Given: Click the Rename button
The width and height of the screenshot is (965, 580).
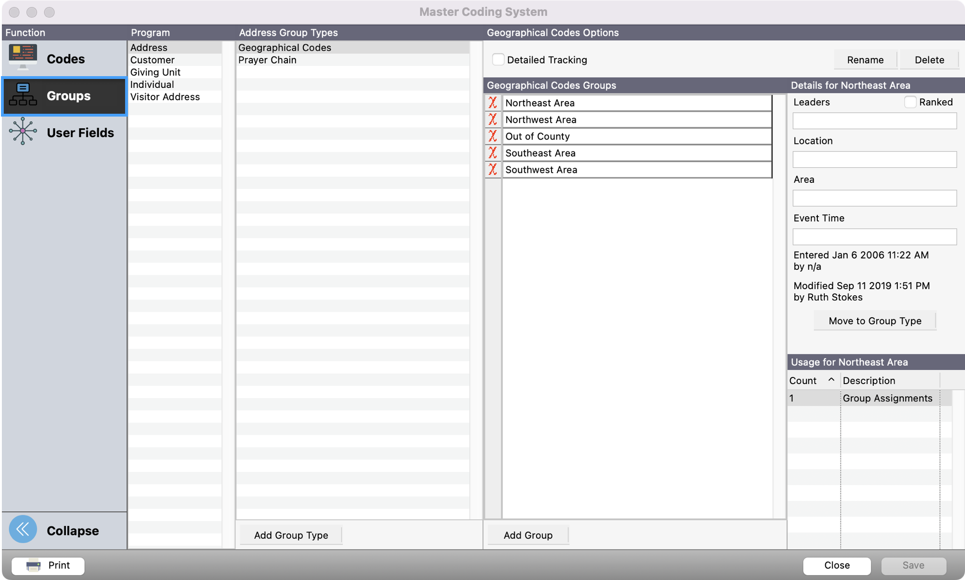Looking at the screenshot, I should [x=865, y=60].
